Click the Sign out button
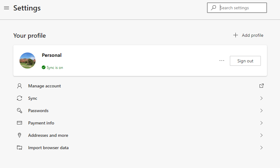The width and height of the screenshot is (280, 168). coord(245,61)
